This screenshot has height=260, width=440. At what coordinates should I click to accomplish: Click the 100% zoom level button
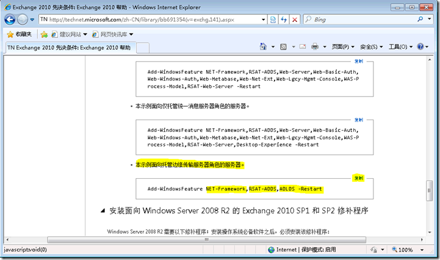coord(402,250)
